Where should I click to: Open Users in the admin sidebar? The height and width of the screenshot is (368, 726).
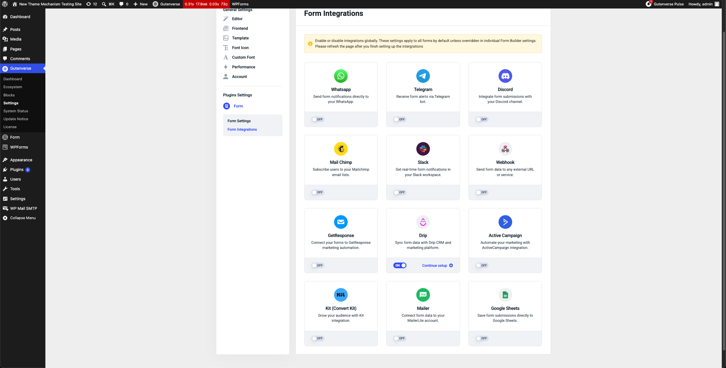(23, 179)
